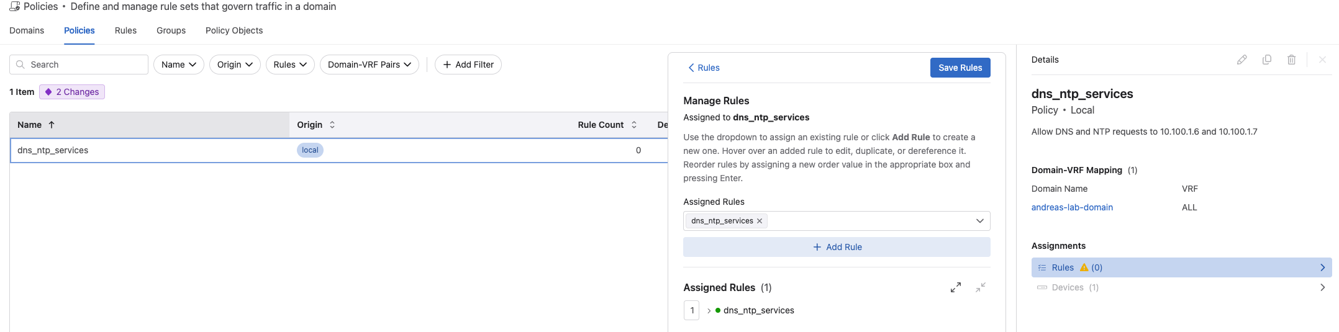Switch to the Policy Objects tab
The height and width of the screenshot is (332, 1339).
234,30
